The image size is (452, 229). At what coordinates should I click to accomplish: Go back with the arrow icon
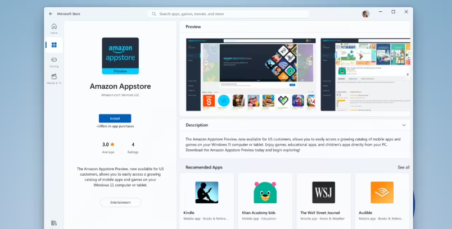click(x=51, y=14)
